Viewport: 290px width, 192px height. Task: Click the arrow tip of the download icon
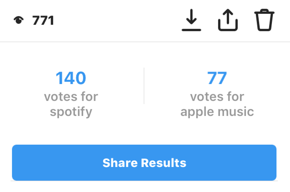tap(191, 22)
